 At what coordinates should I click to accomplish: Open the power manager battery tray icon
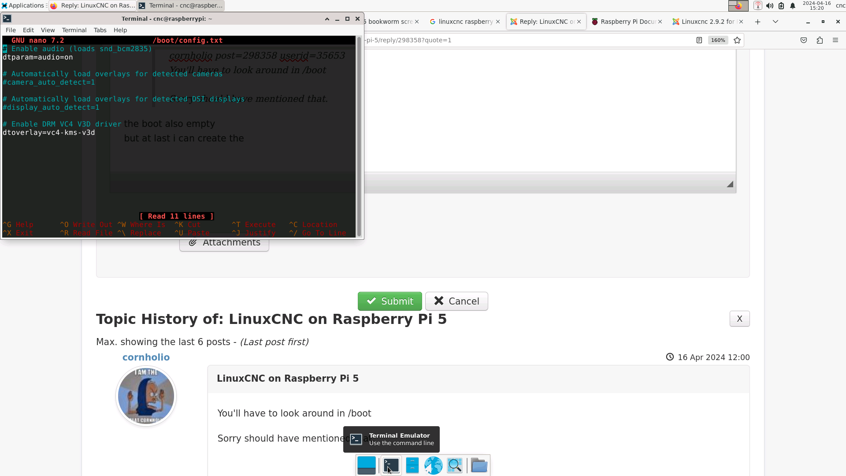[x=781, y=6]
